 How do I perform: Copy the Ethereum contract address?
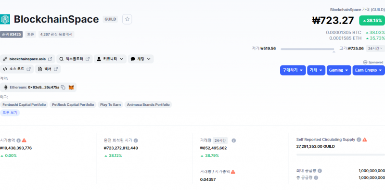click(63, 88)
